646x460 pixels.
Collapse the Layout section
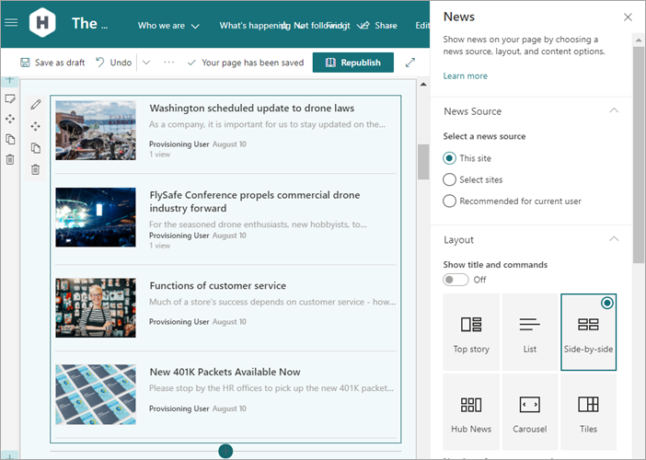(x=614, y=239)
